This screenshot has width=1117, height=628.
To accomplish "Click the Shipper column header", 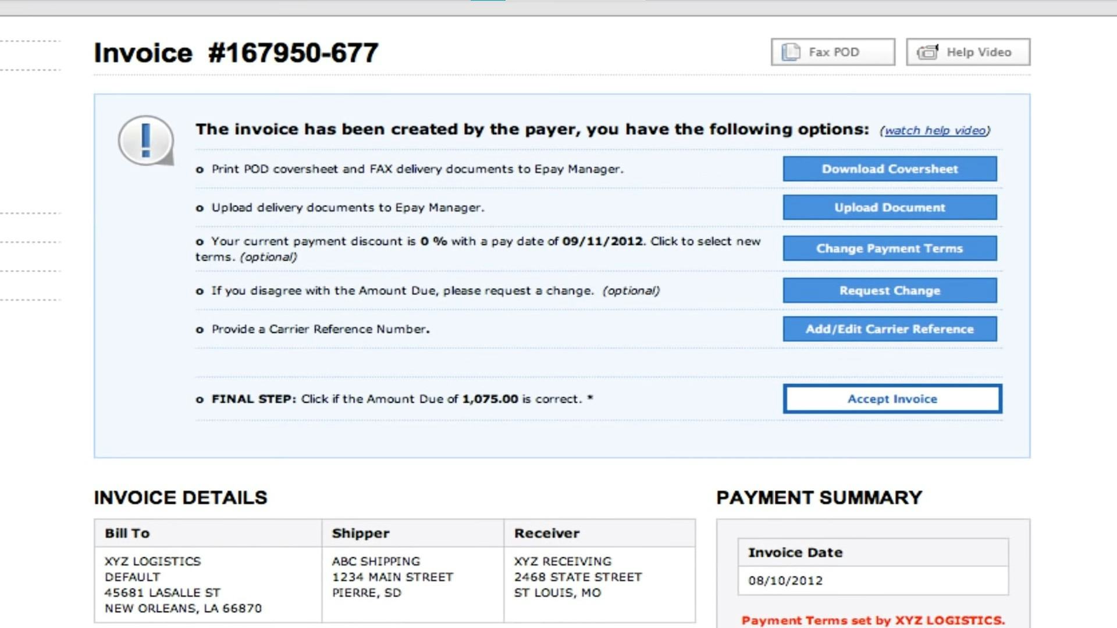I will pyautogui.click(x=361, y=533).
